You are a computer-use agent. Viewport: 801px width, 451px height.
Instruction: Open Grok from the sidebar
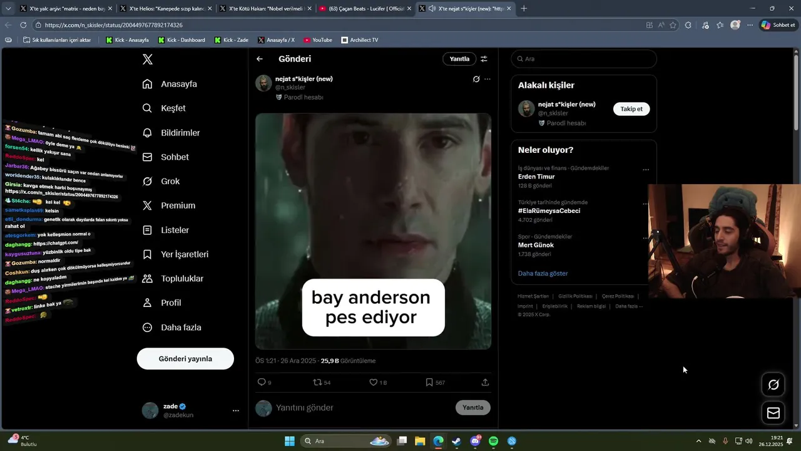pyautogui.click(x=161, y=181)
